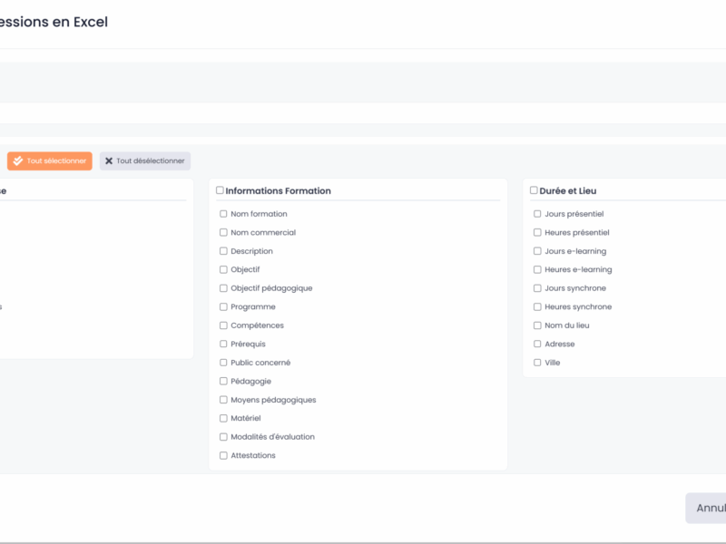Enable the Modalités d'évaluation checkbox
Screen dimensions: 726x544
click(223, 437)
